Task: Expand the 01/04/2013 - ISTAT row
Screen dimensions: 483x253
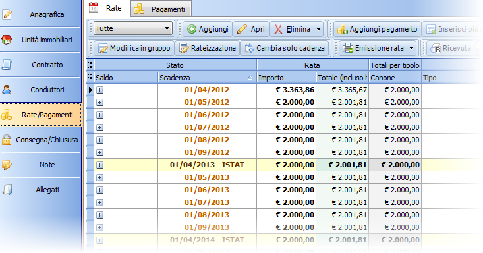Action: click(99, 165)
